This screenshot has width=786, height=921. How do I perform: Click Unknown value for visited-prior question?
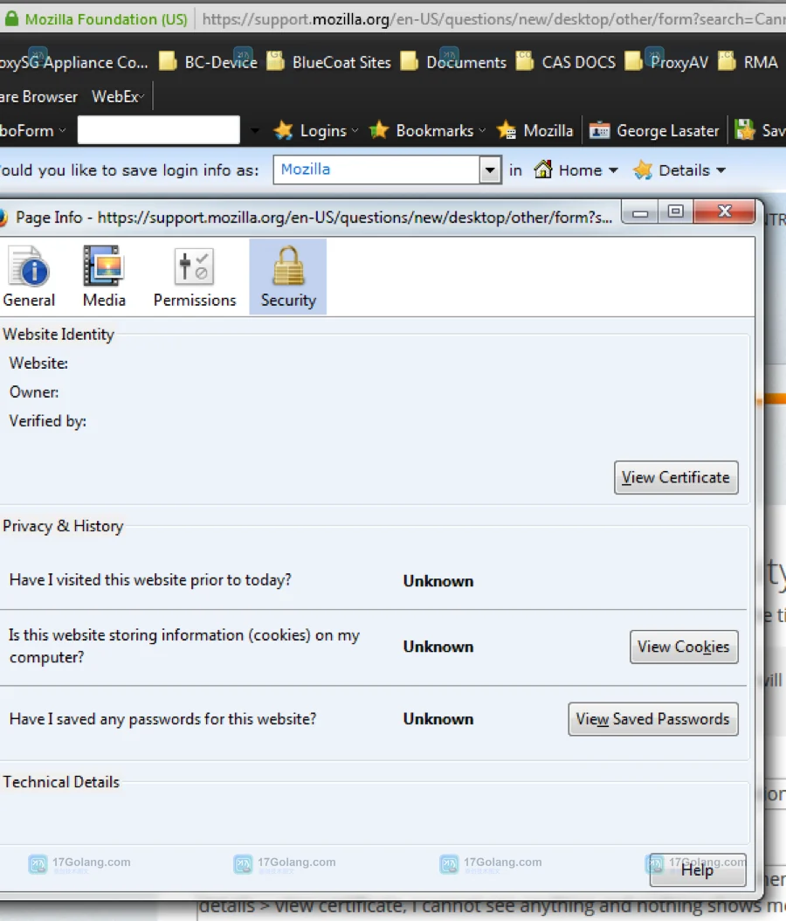point(438,581)
